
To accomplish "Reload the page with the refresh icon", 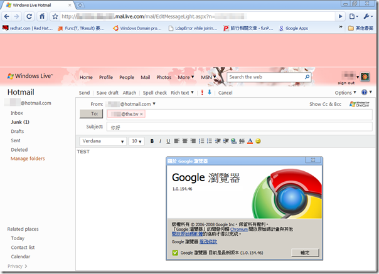I will point(29,16).
